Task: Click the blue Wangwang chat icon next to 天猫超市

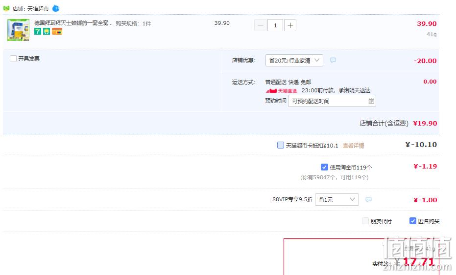Action: (x=56, y=8)
